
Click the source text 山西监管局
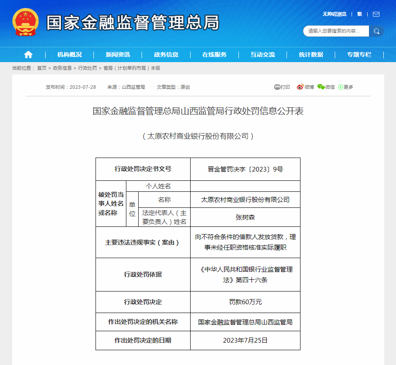point(134,87)
